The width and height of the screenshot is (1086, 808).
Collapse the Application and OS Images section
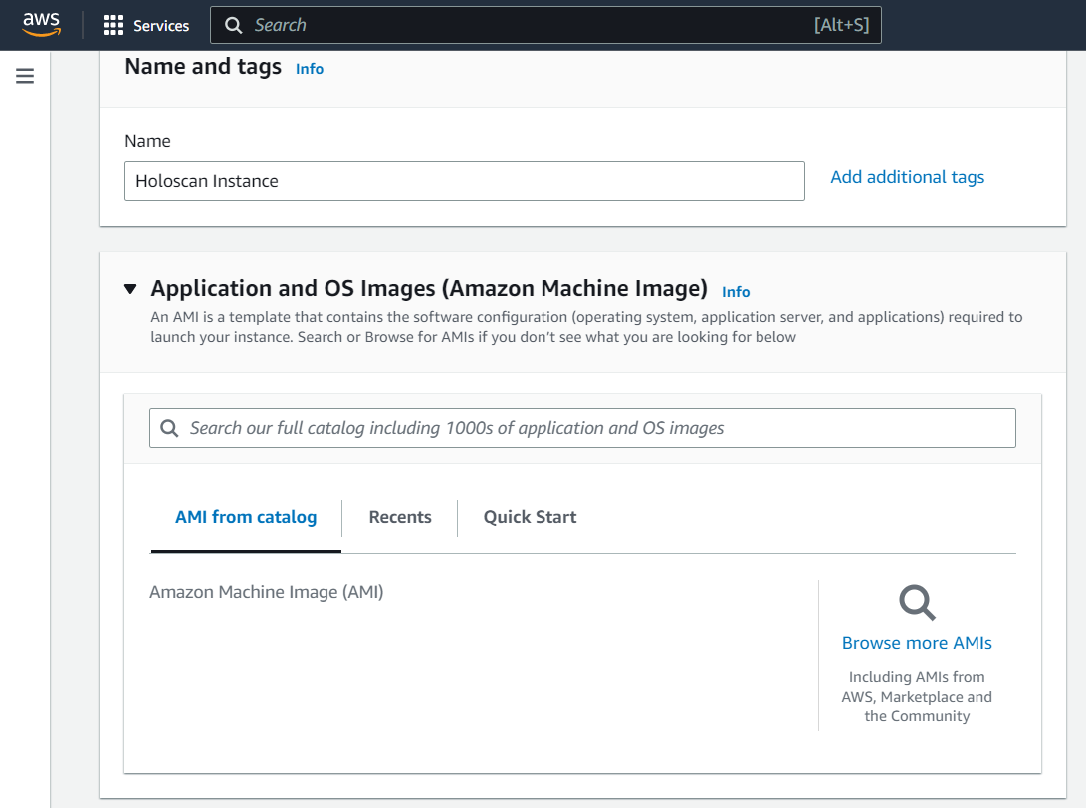[x=130, y=288]
